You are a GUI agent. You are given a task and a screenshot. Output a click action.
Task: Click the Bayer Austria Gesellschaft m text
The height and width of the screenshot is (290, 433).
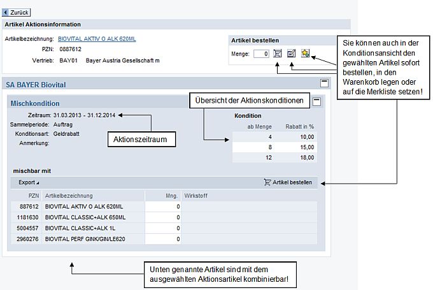[123, 61]
